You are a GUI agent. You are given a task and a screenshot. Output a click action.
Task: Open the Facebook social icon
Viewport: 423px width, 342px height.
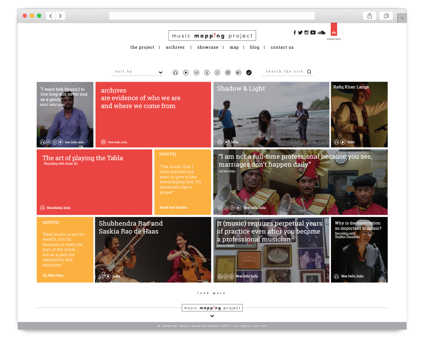[x=295, y=32]
